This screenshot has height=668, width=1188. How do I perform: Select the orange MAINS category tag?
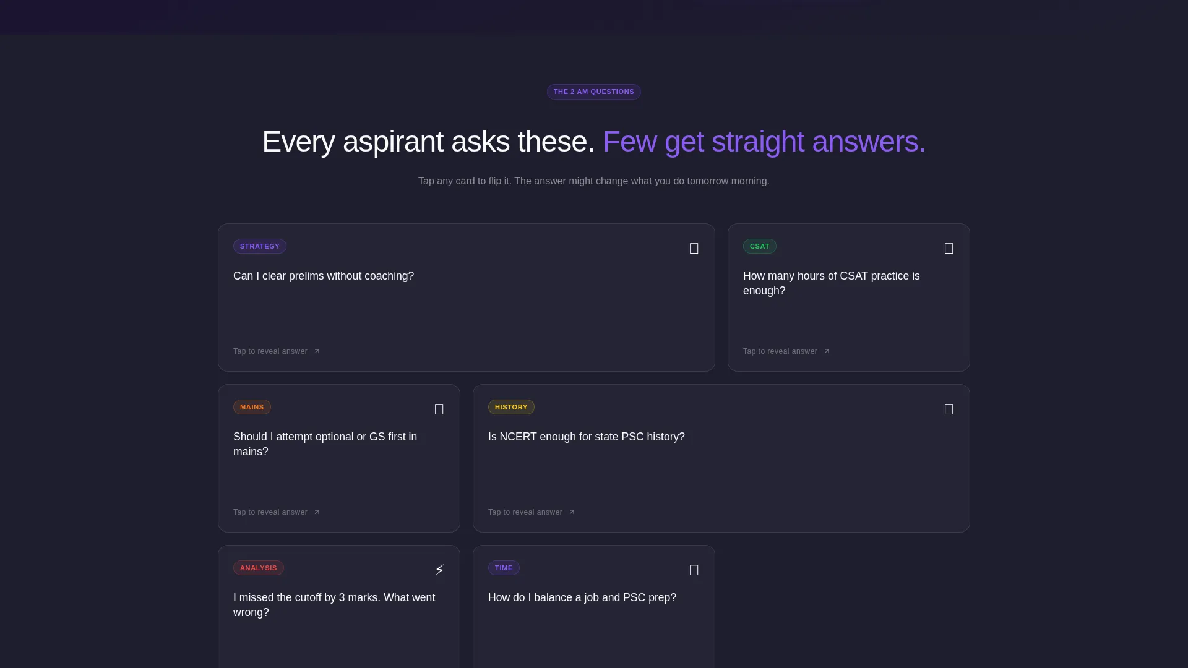(x=252, y=407)
